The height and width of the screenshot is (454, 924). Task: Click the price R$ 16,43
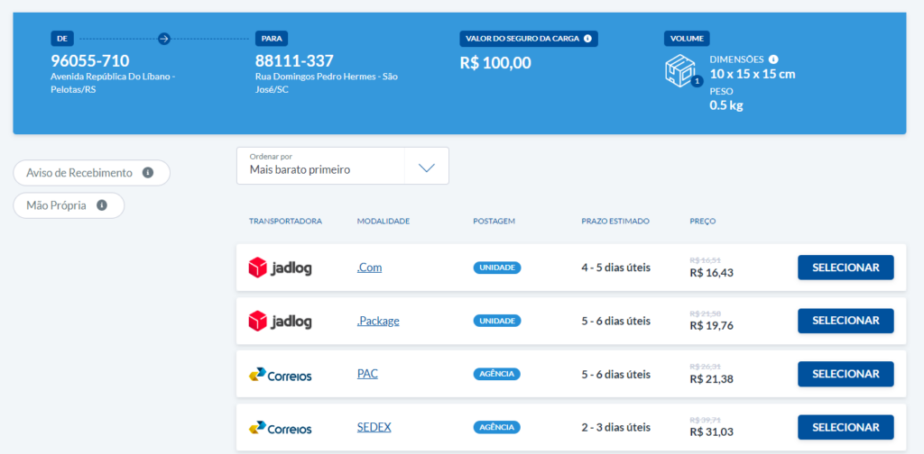click(712, 273)
